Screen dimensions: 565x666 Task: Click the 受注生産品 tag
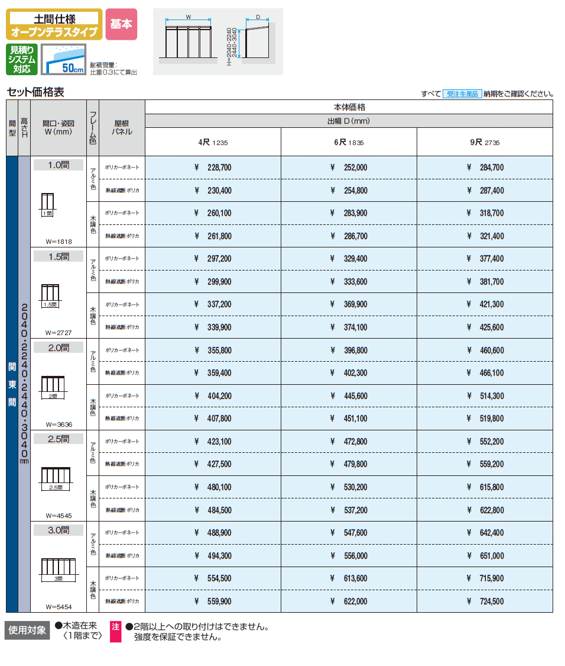pos(462,94)
